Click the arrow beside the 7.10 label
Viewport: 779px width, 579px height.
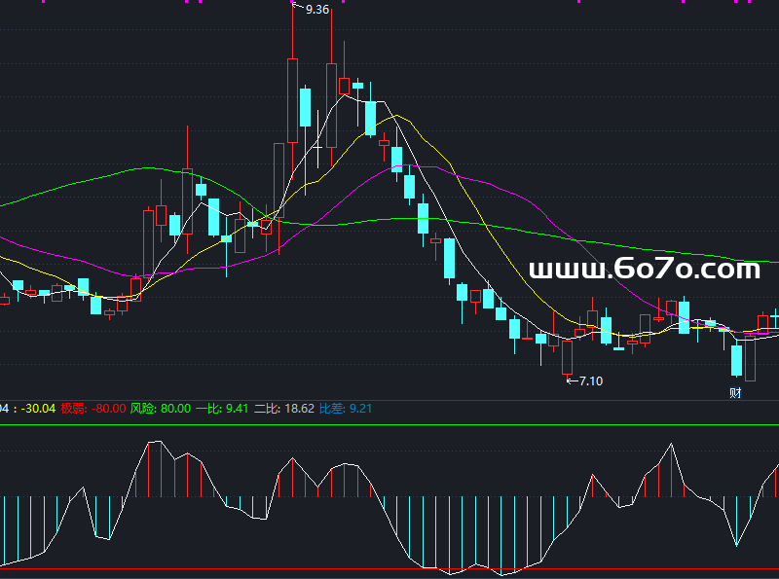click(x=571, y=380)
